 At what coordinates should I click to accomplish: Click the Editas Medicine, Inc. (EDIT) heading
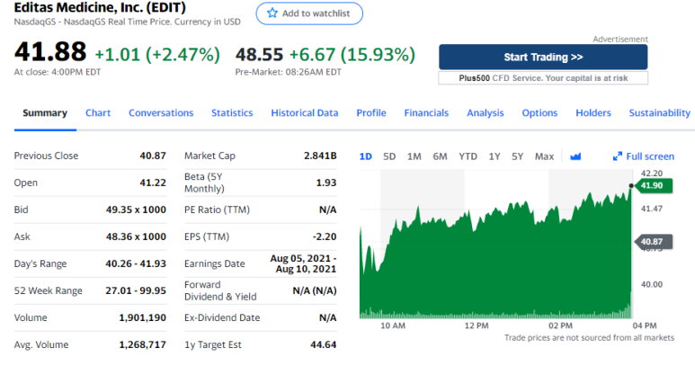100,7
